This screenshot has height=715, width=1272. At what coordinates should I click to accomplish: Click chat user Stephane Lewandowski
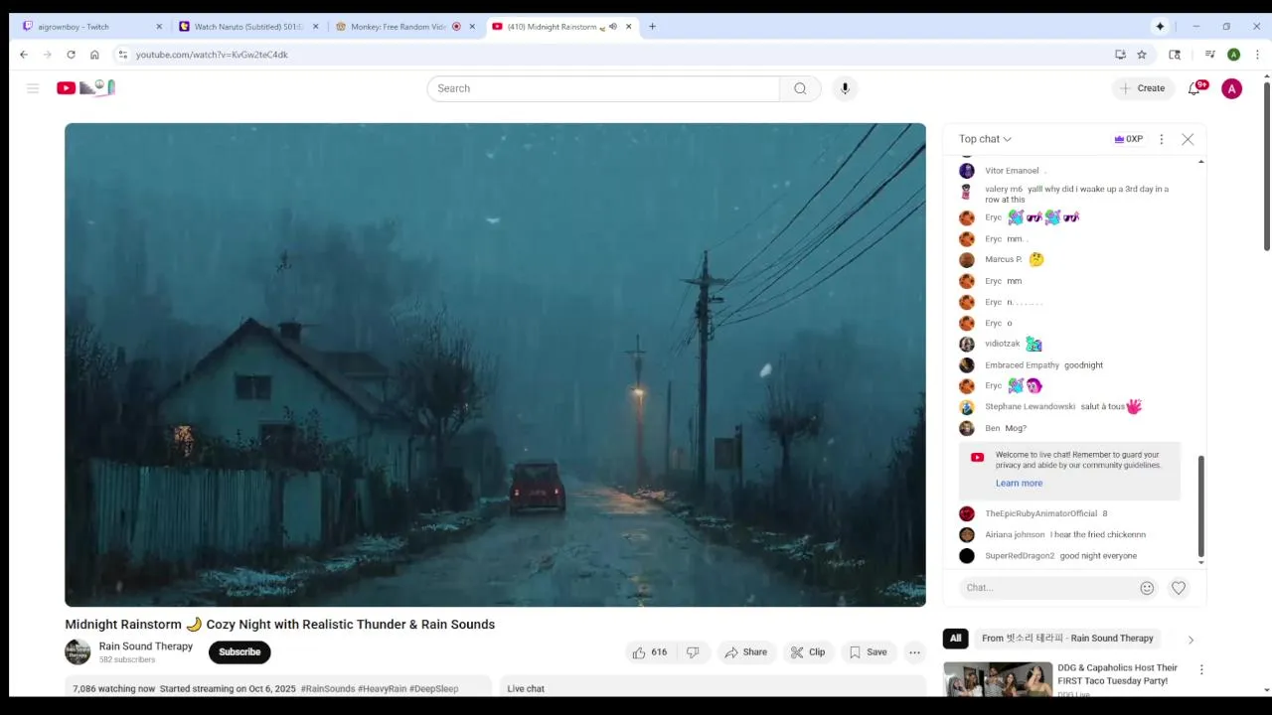(x=1030, y=407)
